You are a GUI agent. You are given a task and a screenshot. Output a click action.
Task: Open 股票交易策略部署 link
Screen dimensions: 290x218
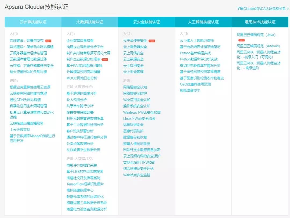[80, 112]
